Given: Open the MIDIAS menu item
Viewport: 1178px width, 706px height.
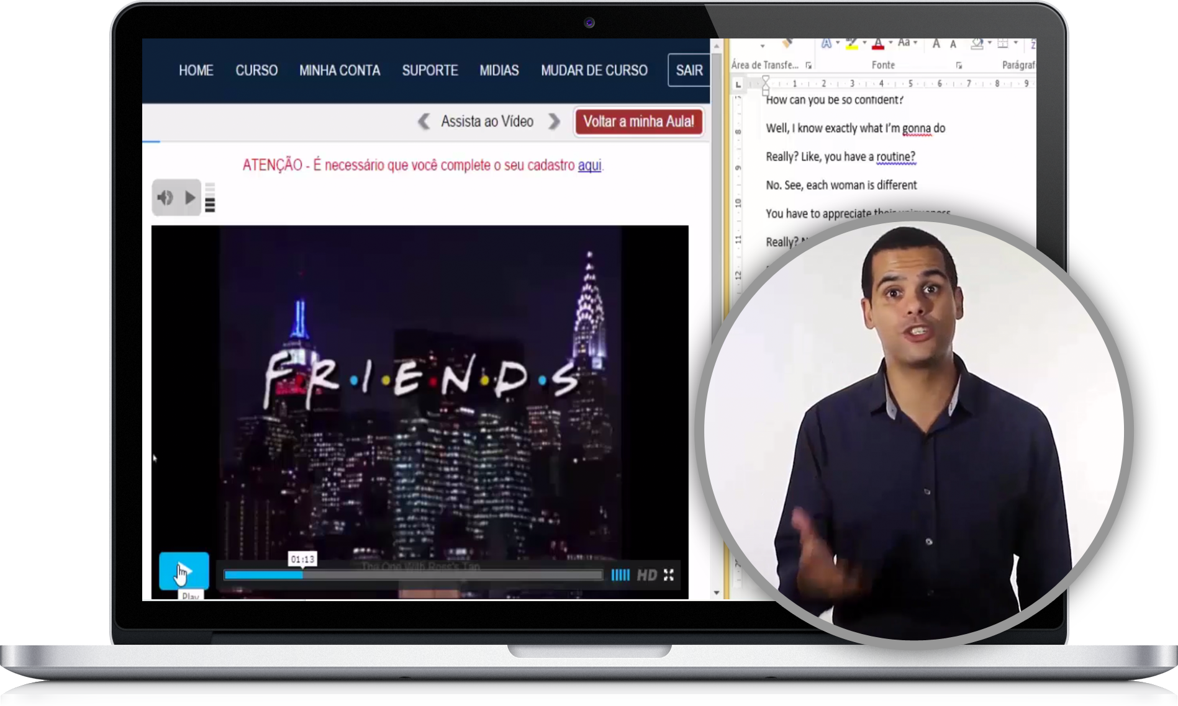Looking at the screenshot, I should click(x=499, y=70).
